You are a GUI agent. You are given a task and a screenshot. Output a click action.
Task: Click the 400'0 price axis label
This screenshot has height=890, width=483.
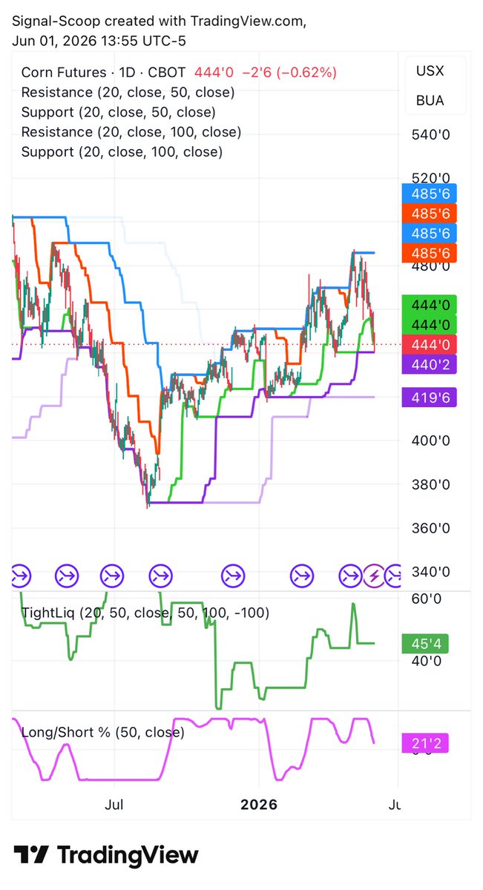tap(432, 441)
